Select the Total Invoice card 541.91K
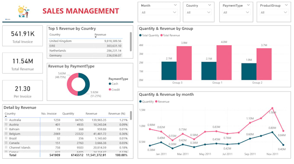Image resolution: width=294 pixels, height=164 pixels. pos(22,36)
